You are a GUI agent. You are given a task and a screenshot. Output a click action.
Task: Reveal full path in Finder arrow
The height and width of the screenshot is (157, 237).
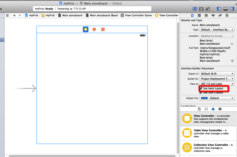pyautogui.click(x=233, y=61)
